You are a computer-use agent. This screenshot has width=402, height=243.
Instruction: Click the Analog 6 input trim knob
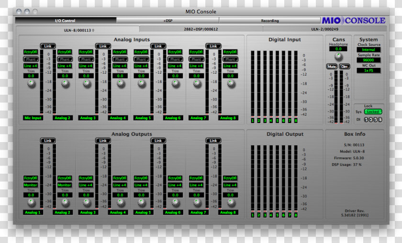tap(176, 84)
